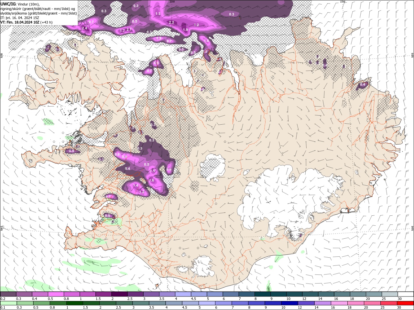Pick the 14 swatch in lower legend row
This screenshot has width=414, height=310.
coord(322,303)
